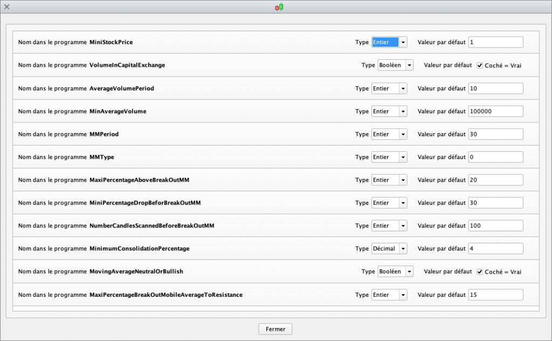The width and height of the screenshot is (552, 341).
Task: Edit MaxiPercentageBreakOutMobileAverageToResistance default value field
Action: [x=496, y=295]
